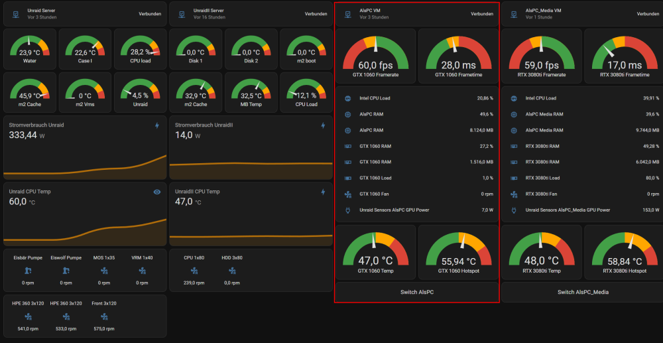Click the lightning bolt icon on Stromverbrauch Unraid
The height and width of the screenshot is (343, 663).
(x=157, y=125)
